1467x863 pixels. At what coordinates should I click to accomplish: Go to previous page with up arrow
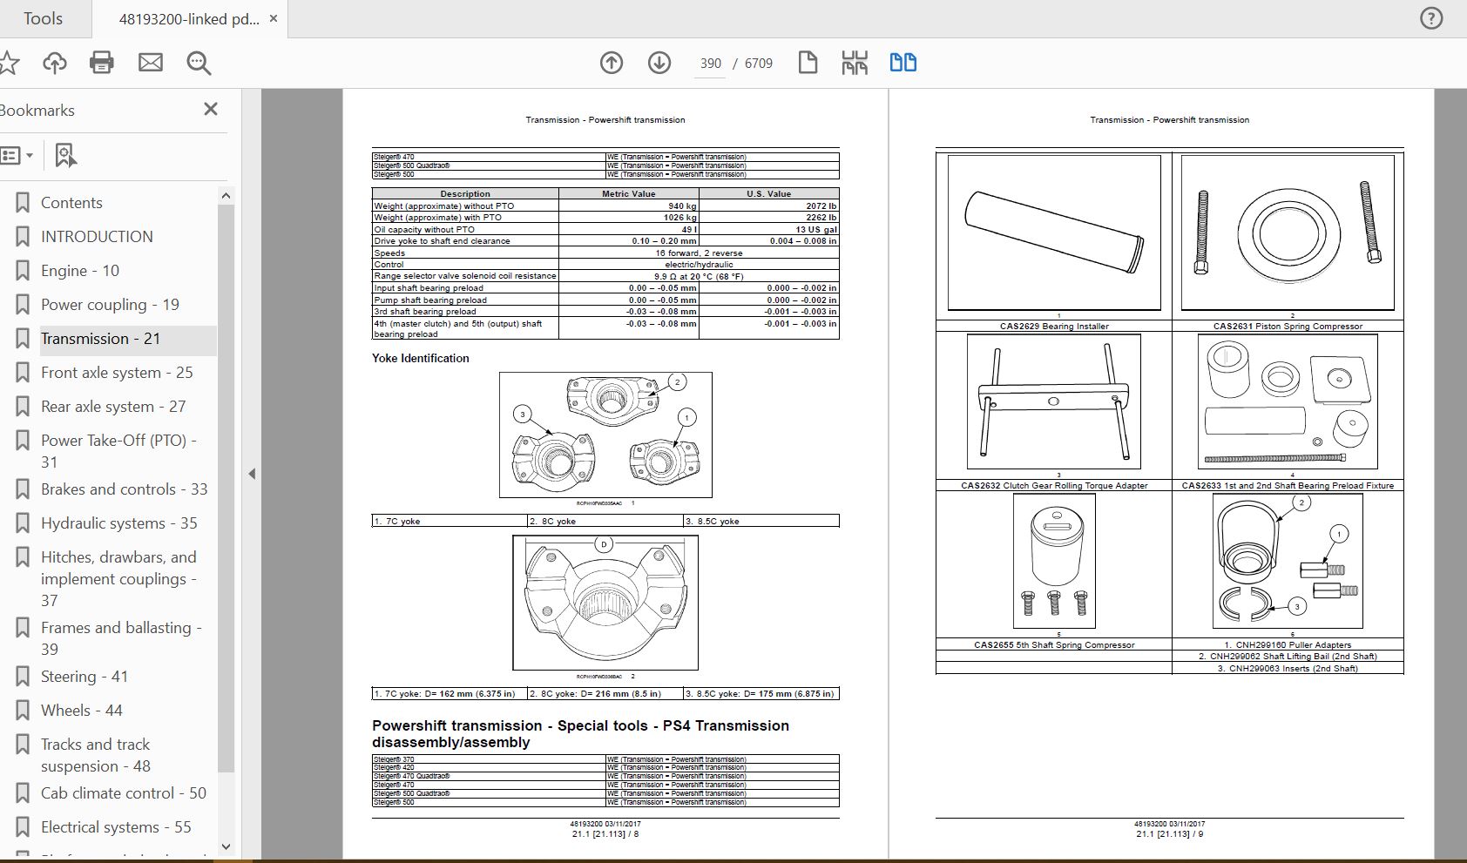[612, 63]
